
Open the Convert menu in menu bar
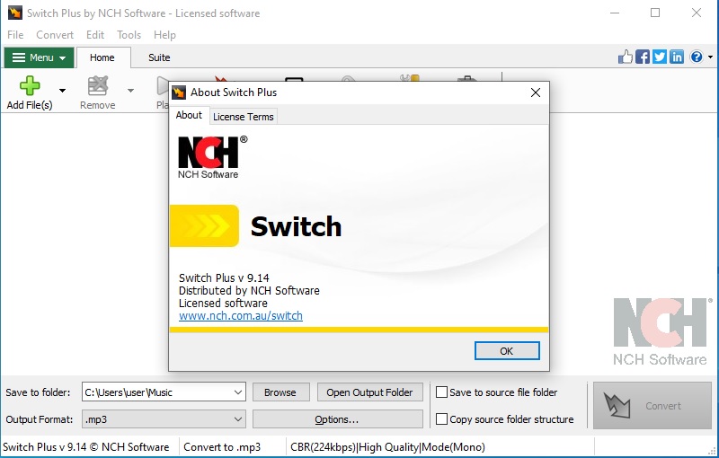(x=55, y=35)
